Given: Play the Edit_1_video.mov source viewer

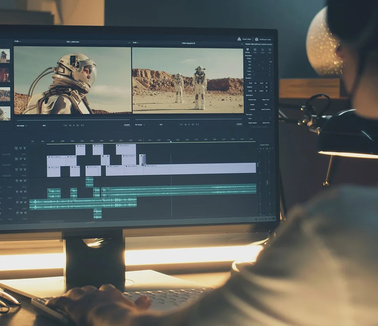Looking at the screenshot, I should click(74, 125).
